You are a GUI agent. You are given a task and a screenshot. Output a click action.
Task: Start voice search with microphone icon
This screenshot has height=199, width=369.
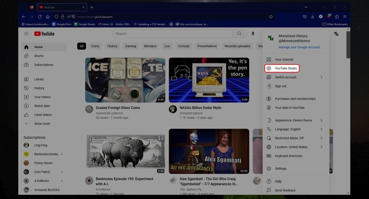coord(253,34)
